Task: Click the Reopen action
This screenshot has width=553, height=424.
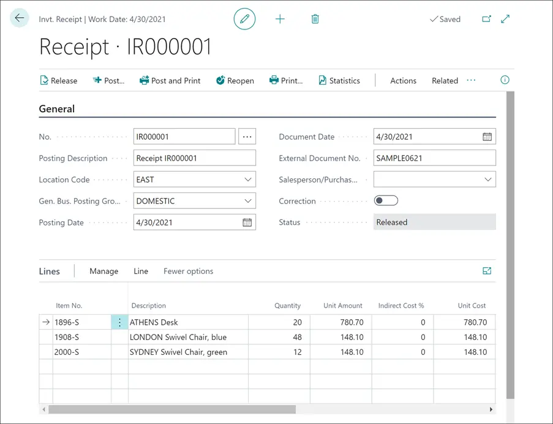Action: (235, 81)
